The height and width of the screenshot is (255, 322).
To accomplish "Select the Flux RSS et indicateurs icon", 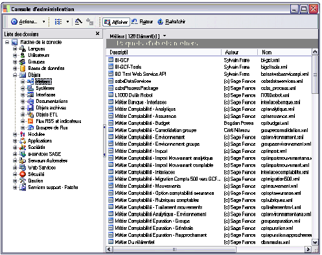I will (30, 121).
